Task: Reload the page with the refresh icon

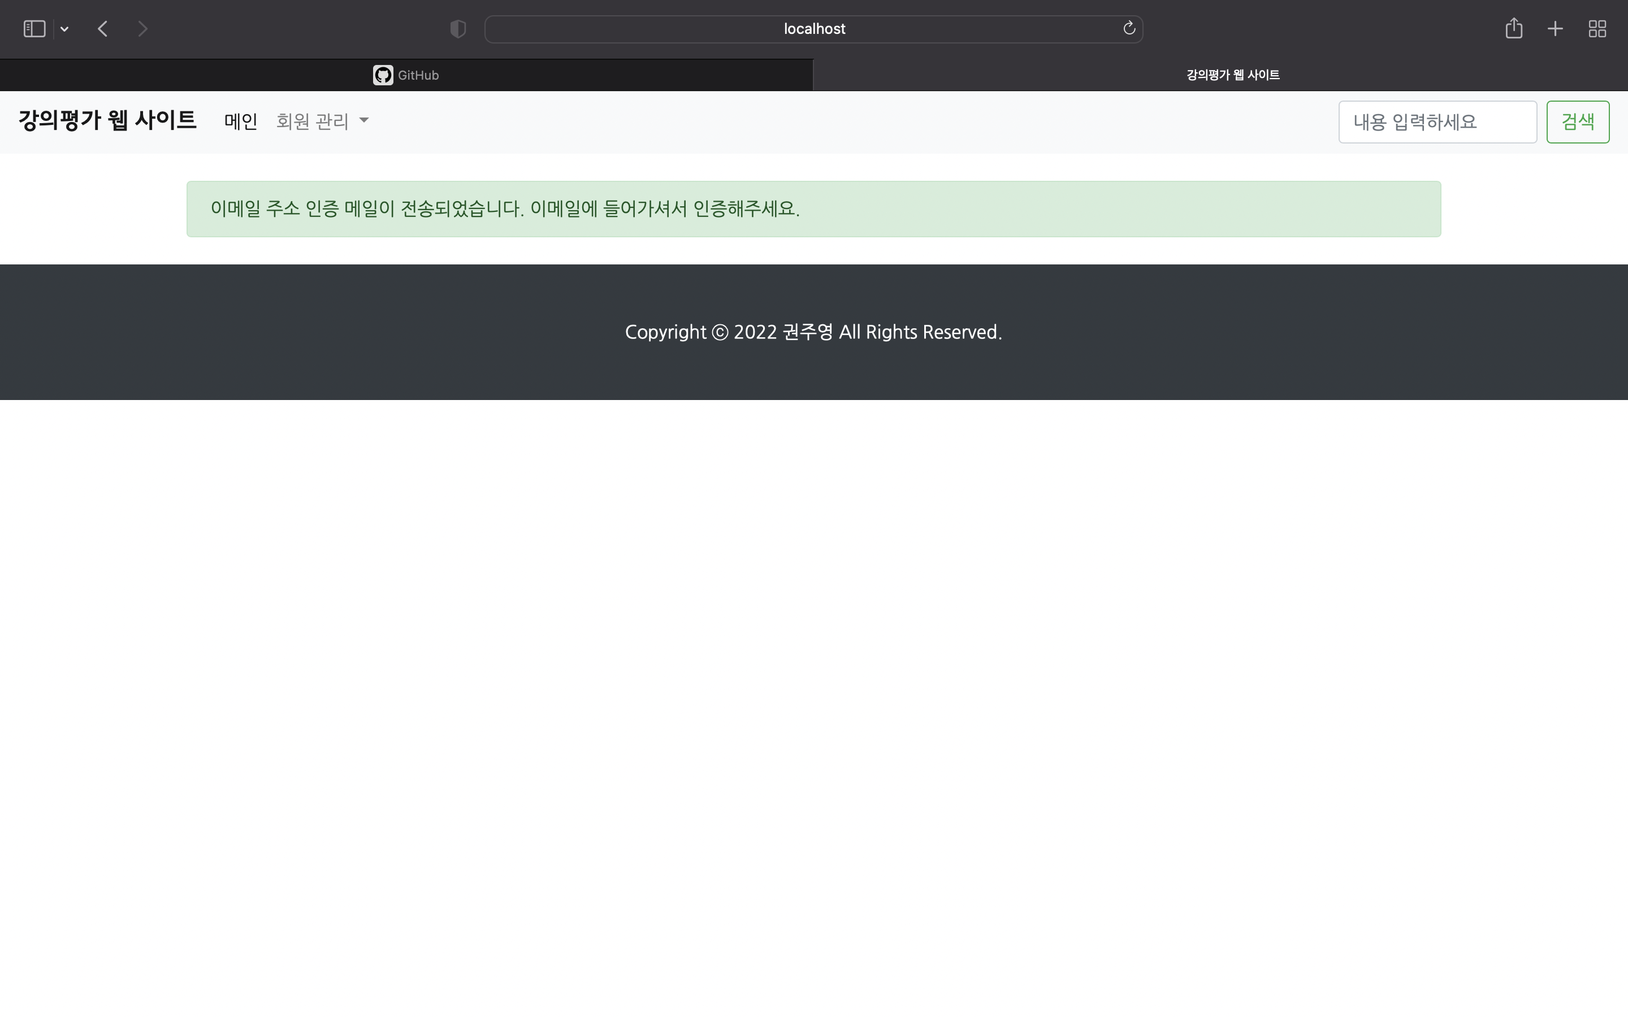Action: 1129,28
